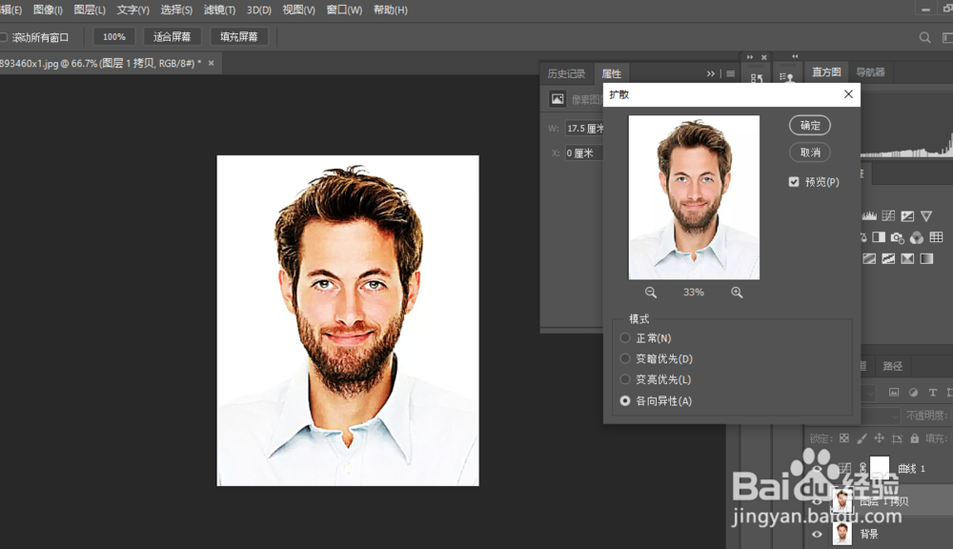Click the 100% zoom button
953x549 pixels.
[113, 37]
